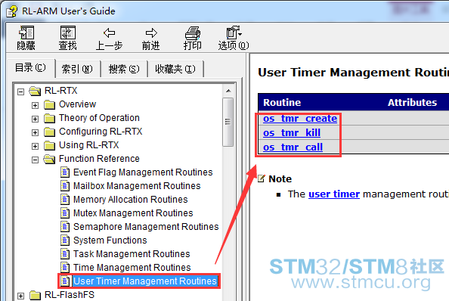This screenshot has height=301, width=449.
Task: Click the RL-RTX open folder icon
Action: tap(35, 91)
